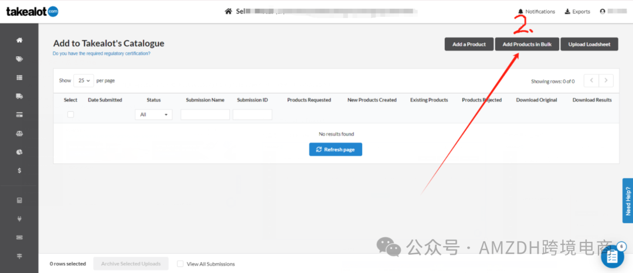Click Download Results column header
This screenshot has height=273, width=633.
tap(592, 100)
